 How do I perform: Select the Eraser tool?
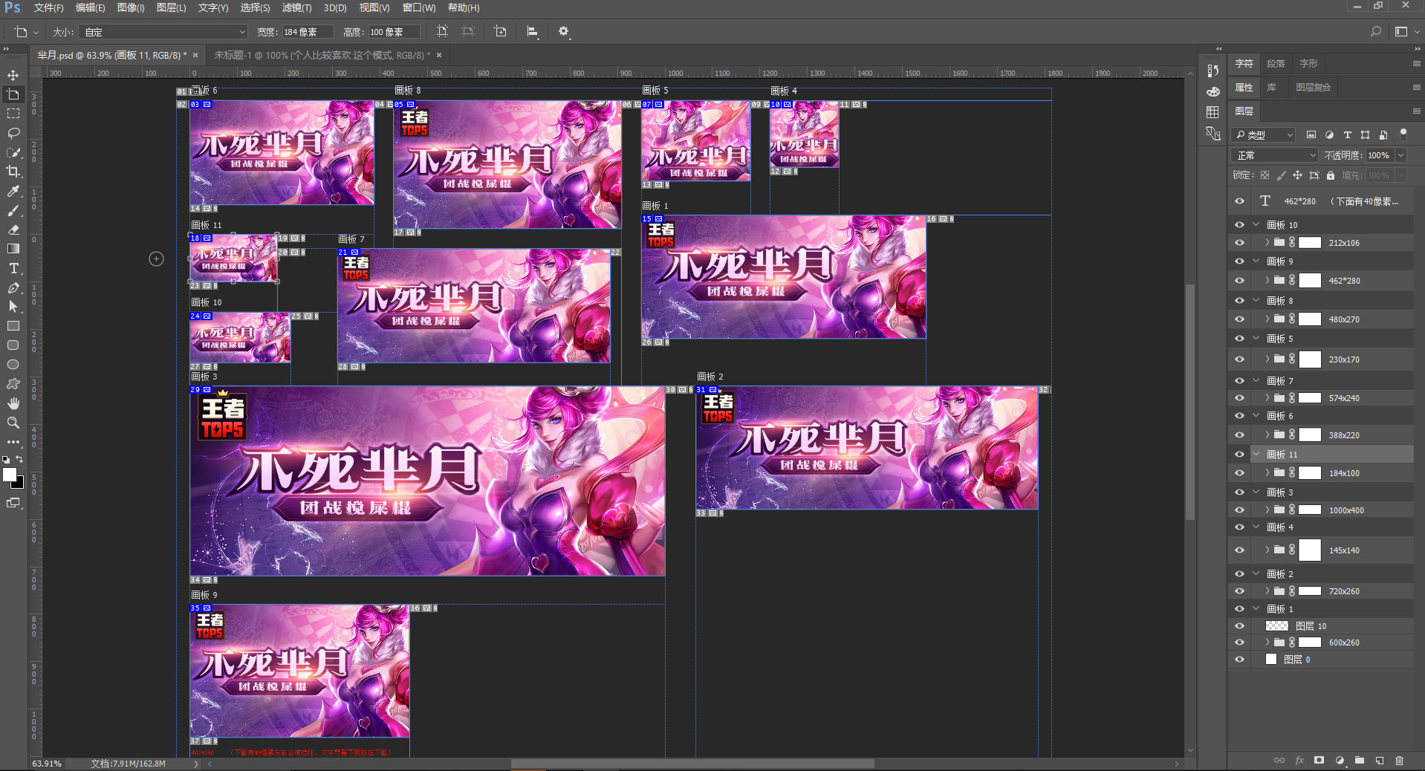coord(13,230)
